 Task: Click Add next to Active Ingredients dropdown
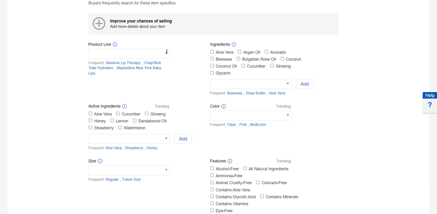pyautogui.click(x=183, y=138)
